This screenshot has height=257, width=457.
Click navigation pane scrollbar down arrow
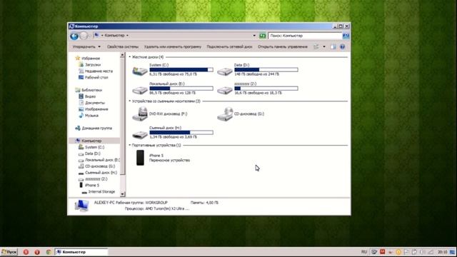coord(122,193)
